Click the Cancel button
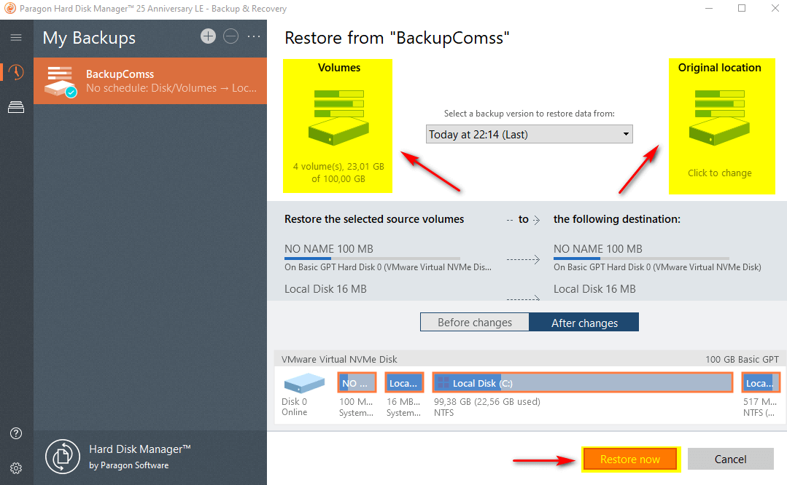787x485 pixels. pyautogui.click(x=730, y=459)
